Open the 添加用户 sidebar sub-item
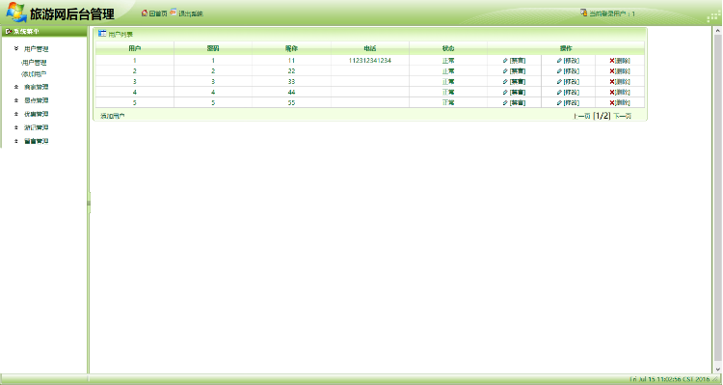723x385 pixels. 34,74
